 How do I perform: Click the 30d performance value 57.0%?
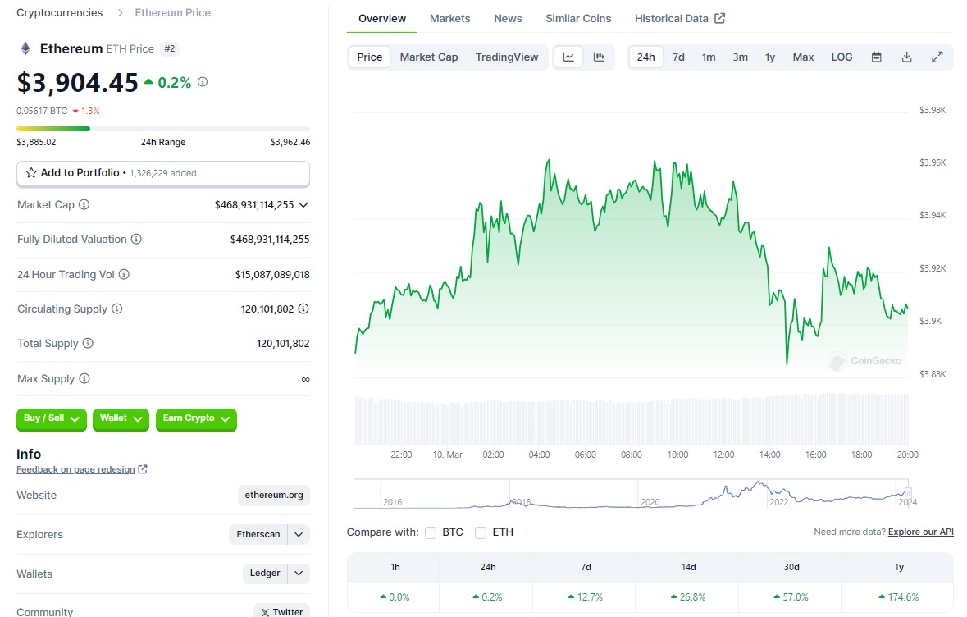point(791,597)
